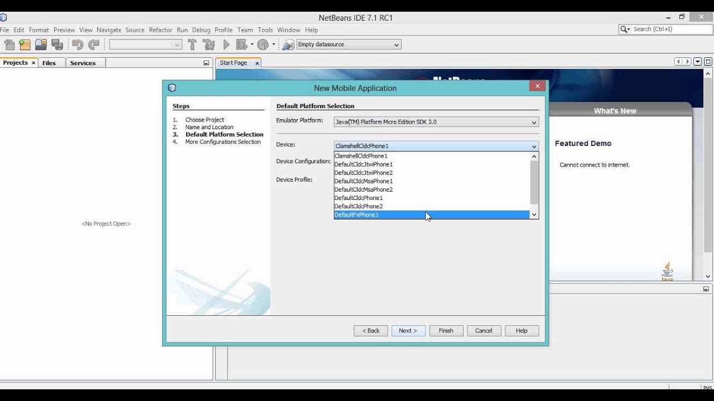Click the device list scrollbar thumb
The width and height of the screenshot is (714, 401).
click(534, 183)
